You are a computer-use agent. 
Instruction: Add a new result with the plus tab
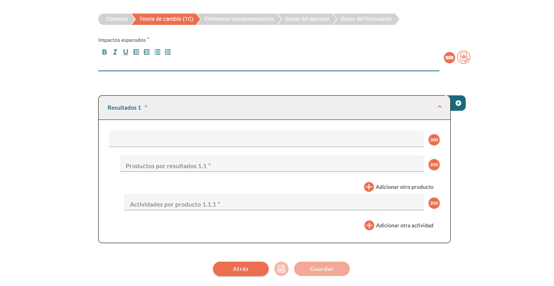[458, 103]
